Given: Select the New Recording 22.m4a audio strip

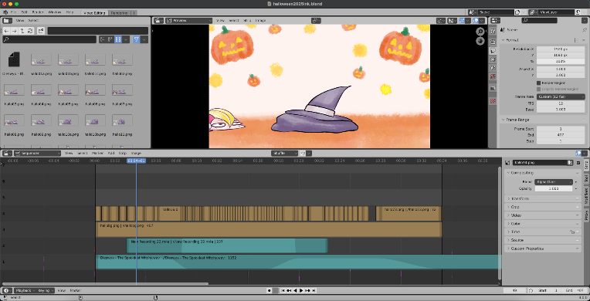Looking at the screenshot, I should tap(227, 245).
